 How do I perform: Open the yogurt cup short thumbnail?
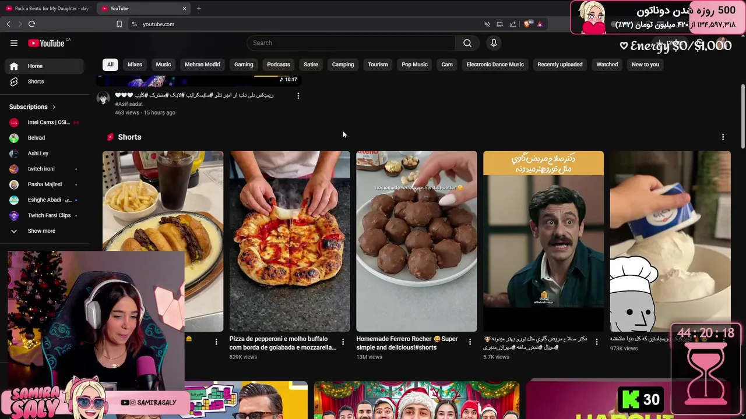click(x=670, y=242)
